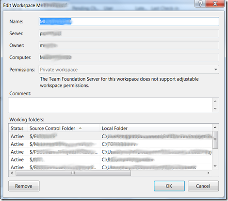228x201 pixels.
Task: Confirm with the OK button
Action: [x=169, y=186]
